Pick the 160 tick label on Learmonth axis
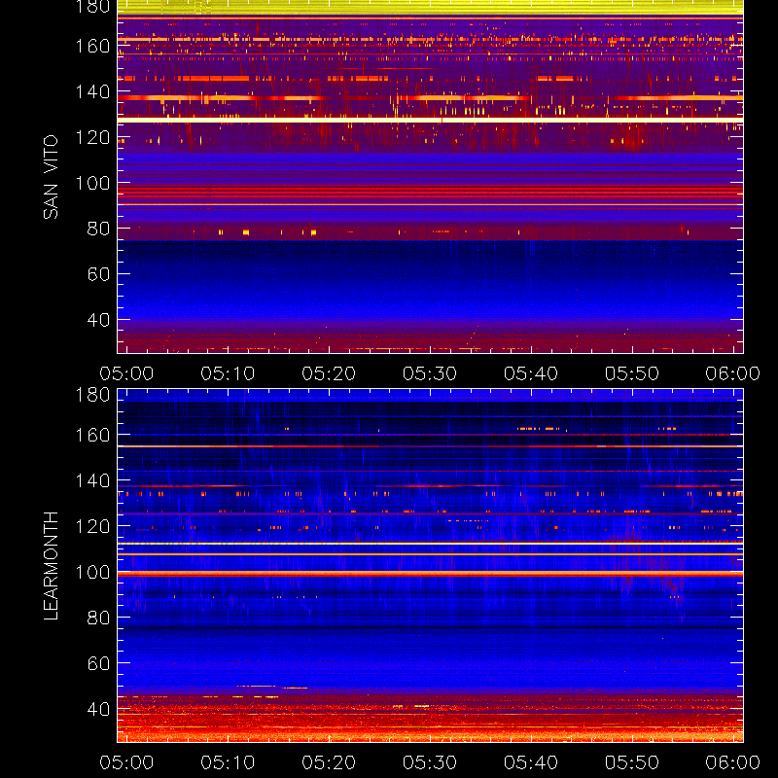This screenshot has width=778, height=778. 92,435
